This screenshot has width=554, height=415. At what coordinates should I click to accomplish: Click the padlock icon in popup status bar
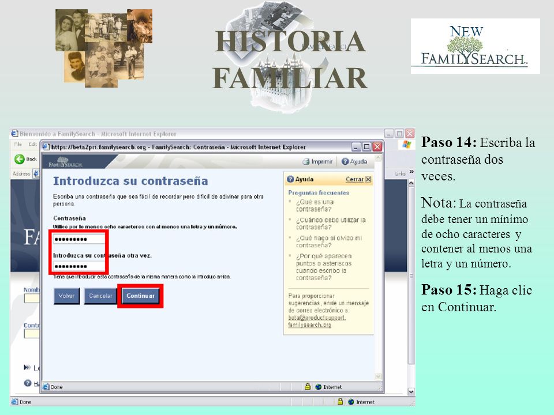(x=308, y=386)
